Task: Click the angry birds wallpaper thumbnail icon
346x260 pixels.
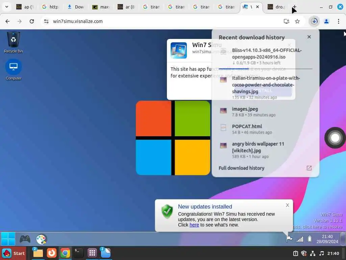Action: pyautogui.click(x=223, y=145)
